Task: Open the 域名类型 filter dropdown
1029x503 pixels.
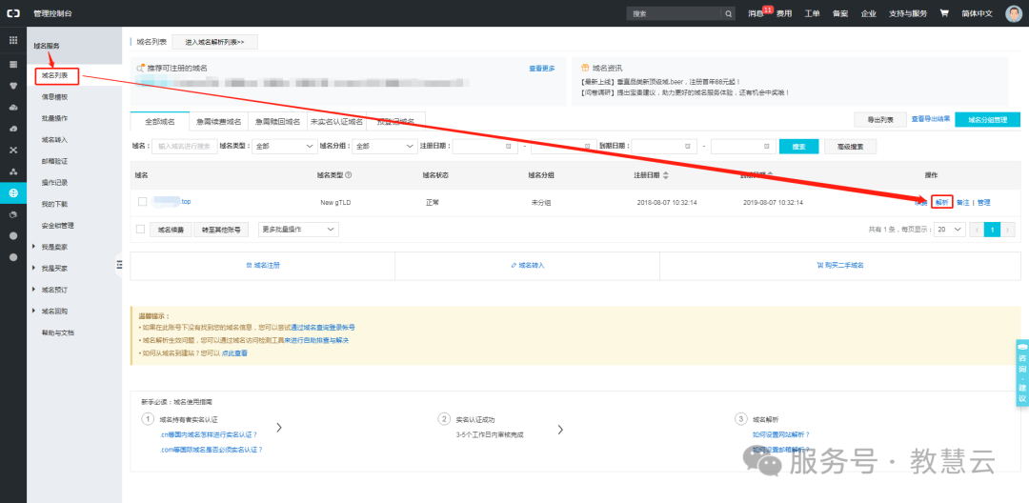Action: [284, 147]
